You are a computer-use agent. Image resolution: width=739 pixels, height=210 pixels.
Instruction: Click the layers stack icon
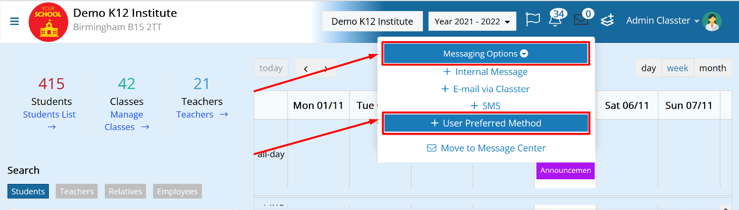[607, 21]
